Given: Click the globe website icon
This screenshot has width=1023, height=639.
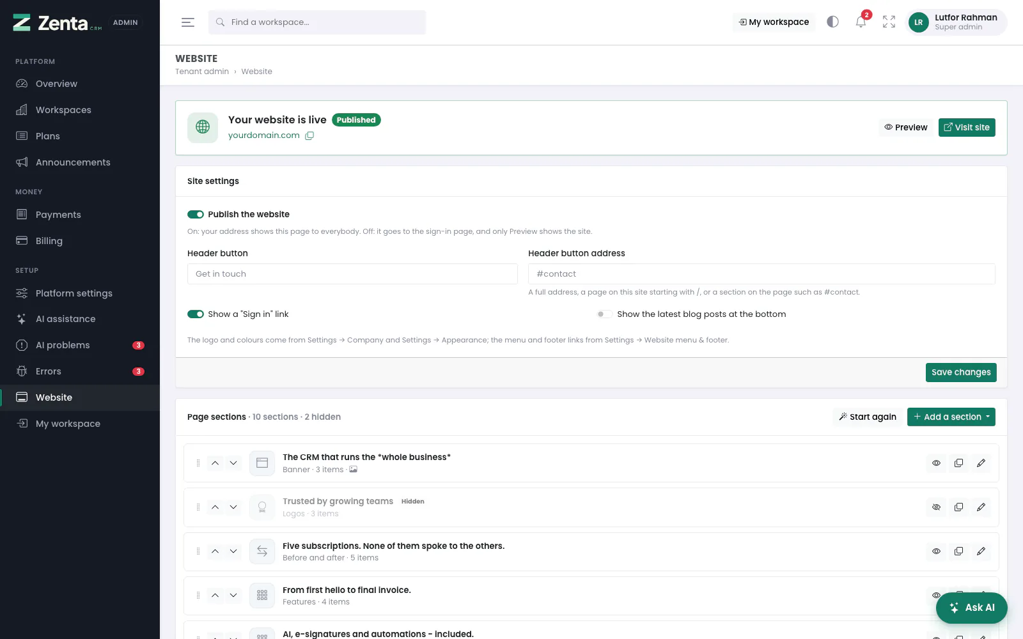Looking at the screenshot, I should coord(203,127).
